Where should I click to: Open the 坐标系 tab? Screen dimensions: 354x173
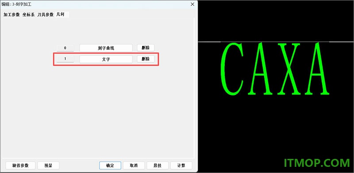[28, 15]
